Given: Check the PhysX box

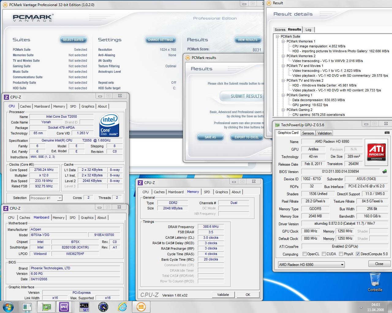Looking at the screenshot, I should click(x=341, y=254).
